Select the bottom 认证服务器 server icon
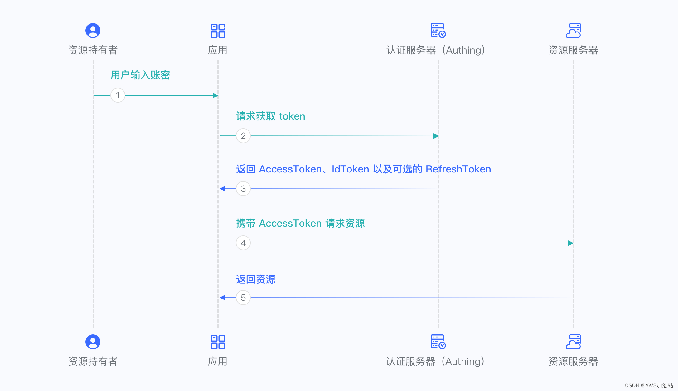This screenshot has height=391, width=678. [438, 342]
